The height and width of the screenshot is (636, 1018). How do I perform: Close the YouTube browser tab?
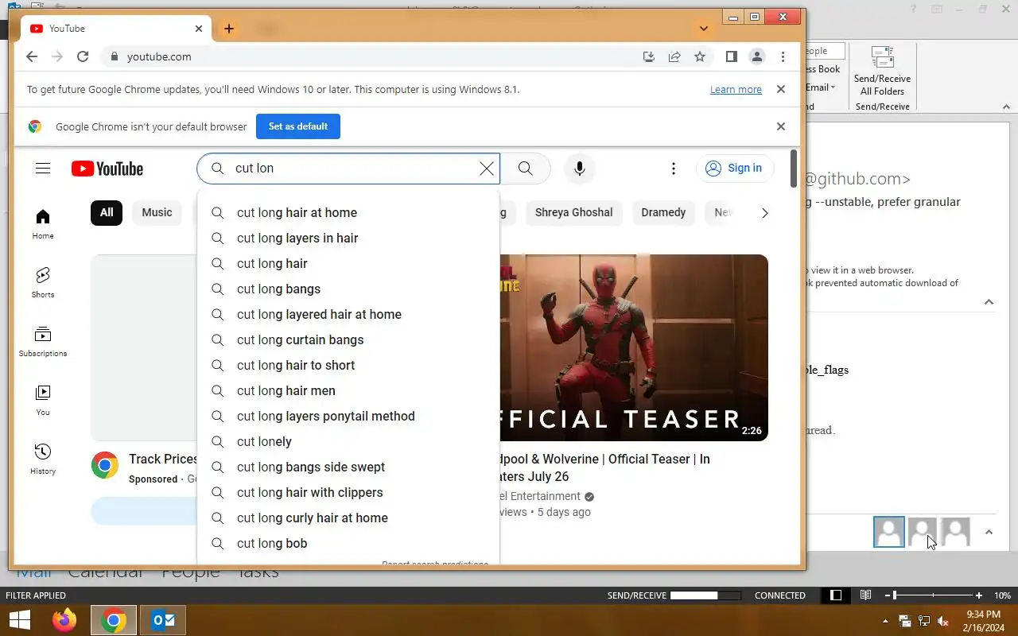199,29
